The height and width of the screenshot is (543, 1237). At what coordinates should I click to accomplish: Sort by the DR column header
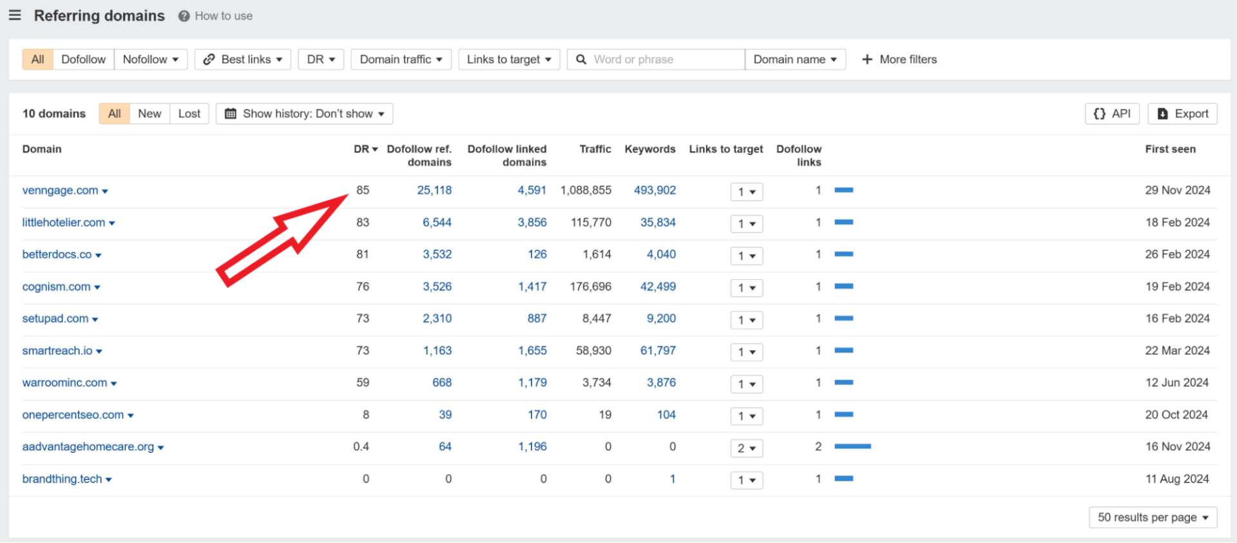(x=365, y=149)
